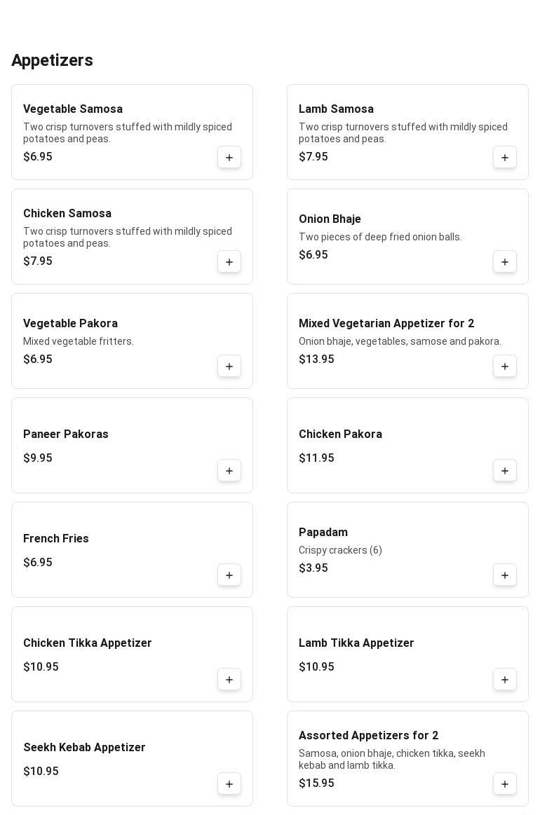Add Lamb Samosa with plus icon

pyautogui.click(x=505, y=158)
